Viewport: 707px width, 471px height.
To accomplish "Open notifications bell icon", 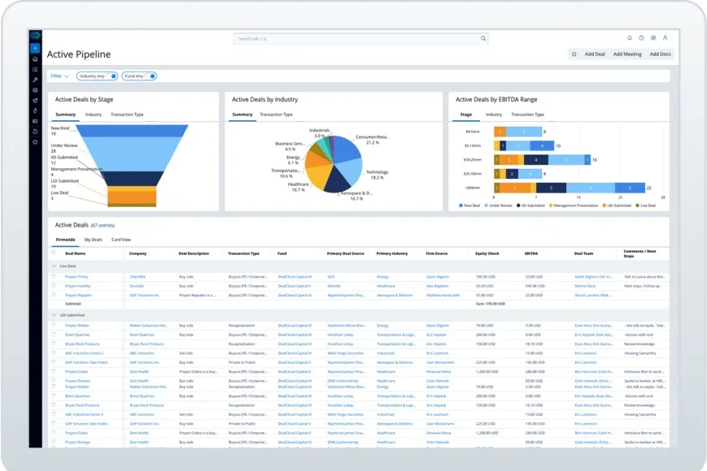I will coord(630,38).
